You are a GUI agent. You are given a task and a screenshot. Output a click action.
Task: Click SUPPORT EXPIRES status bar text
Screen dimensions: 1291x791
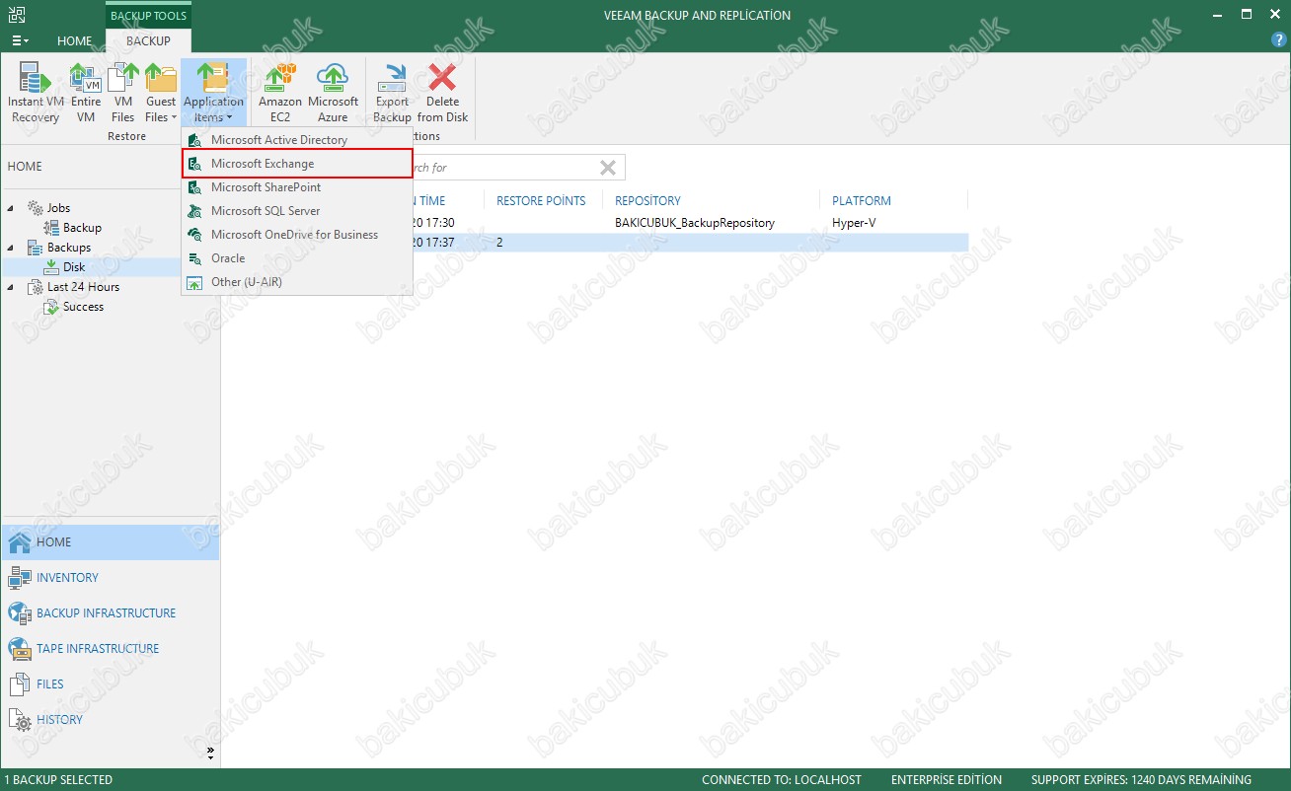tap(1141, 780)
